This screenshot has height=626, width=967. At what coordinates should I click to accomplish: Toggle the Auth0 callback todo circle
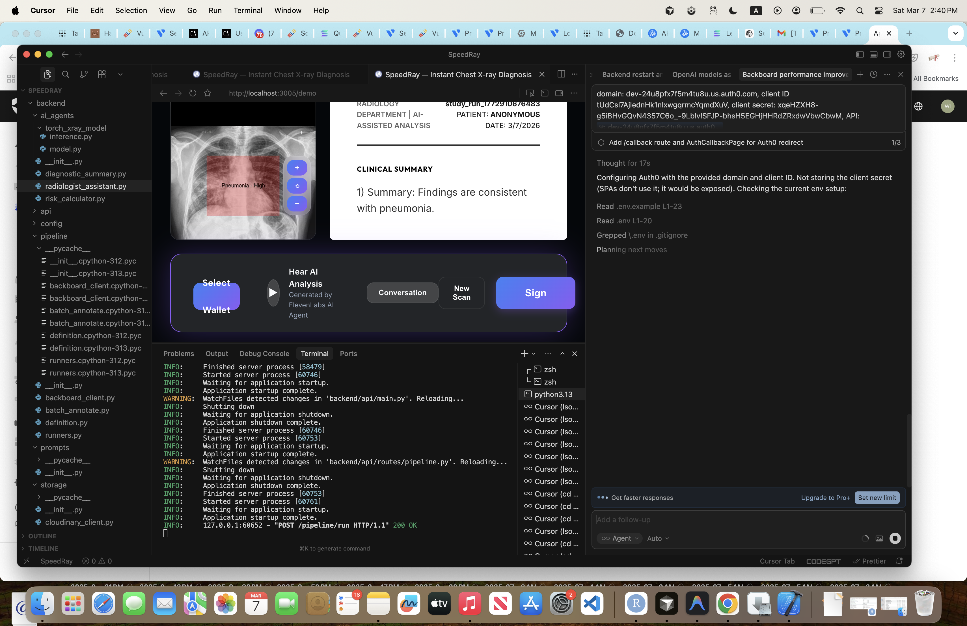pos(601,143)
